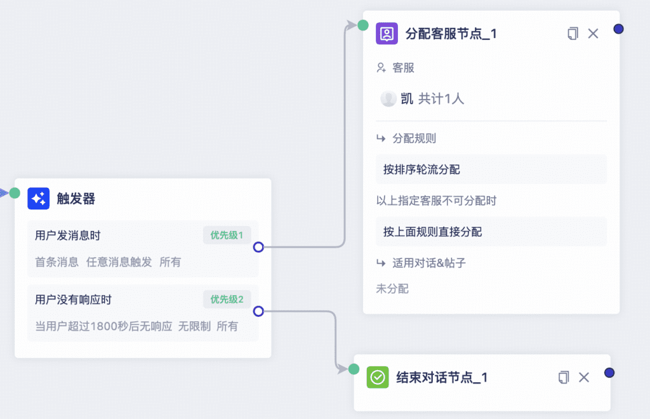The image size is (650, 419).
Task: Click the 优先级2 badge
Action: pos(227,299)
